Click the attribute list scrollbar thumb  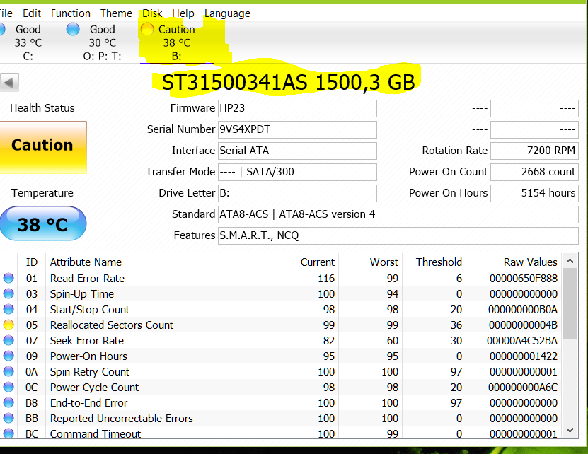point(570,303)
